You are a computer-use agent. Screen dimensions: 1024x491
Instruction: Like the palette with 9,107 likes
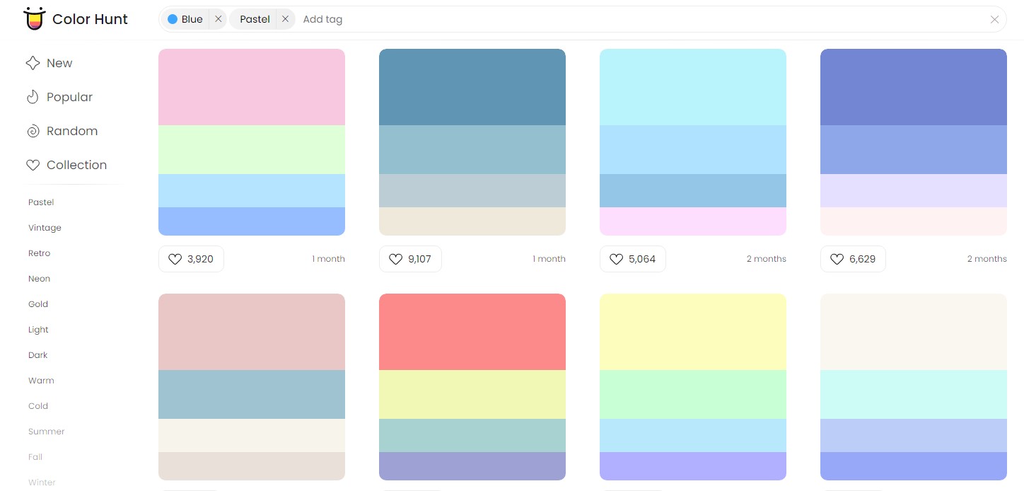[410, 259]
